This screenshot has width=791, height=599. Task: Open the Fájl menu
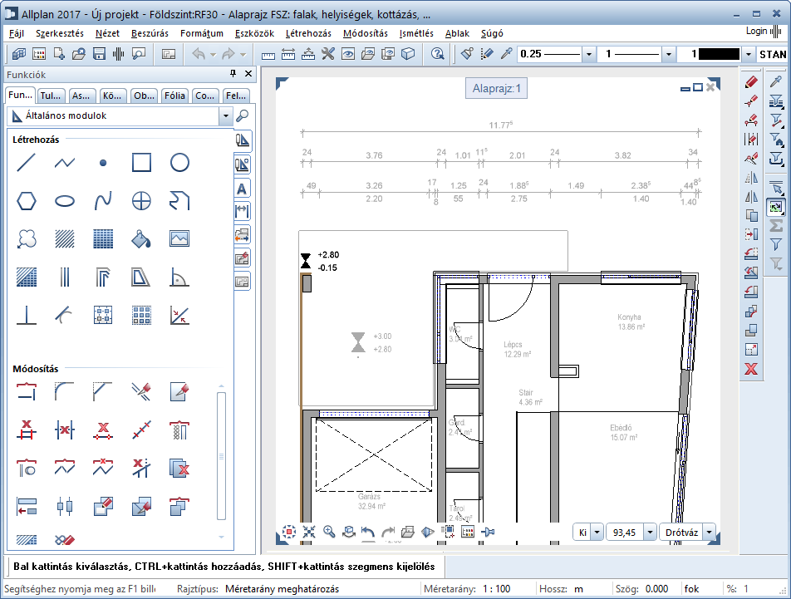pyautogui.click(x=17, y=33)
